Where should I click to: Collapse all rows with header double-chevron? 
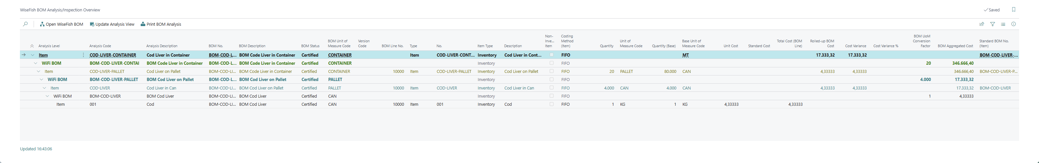[32, 46]
